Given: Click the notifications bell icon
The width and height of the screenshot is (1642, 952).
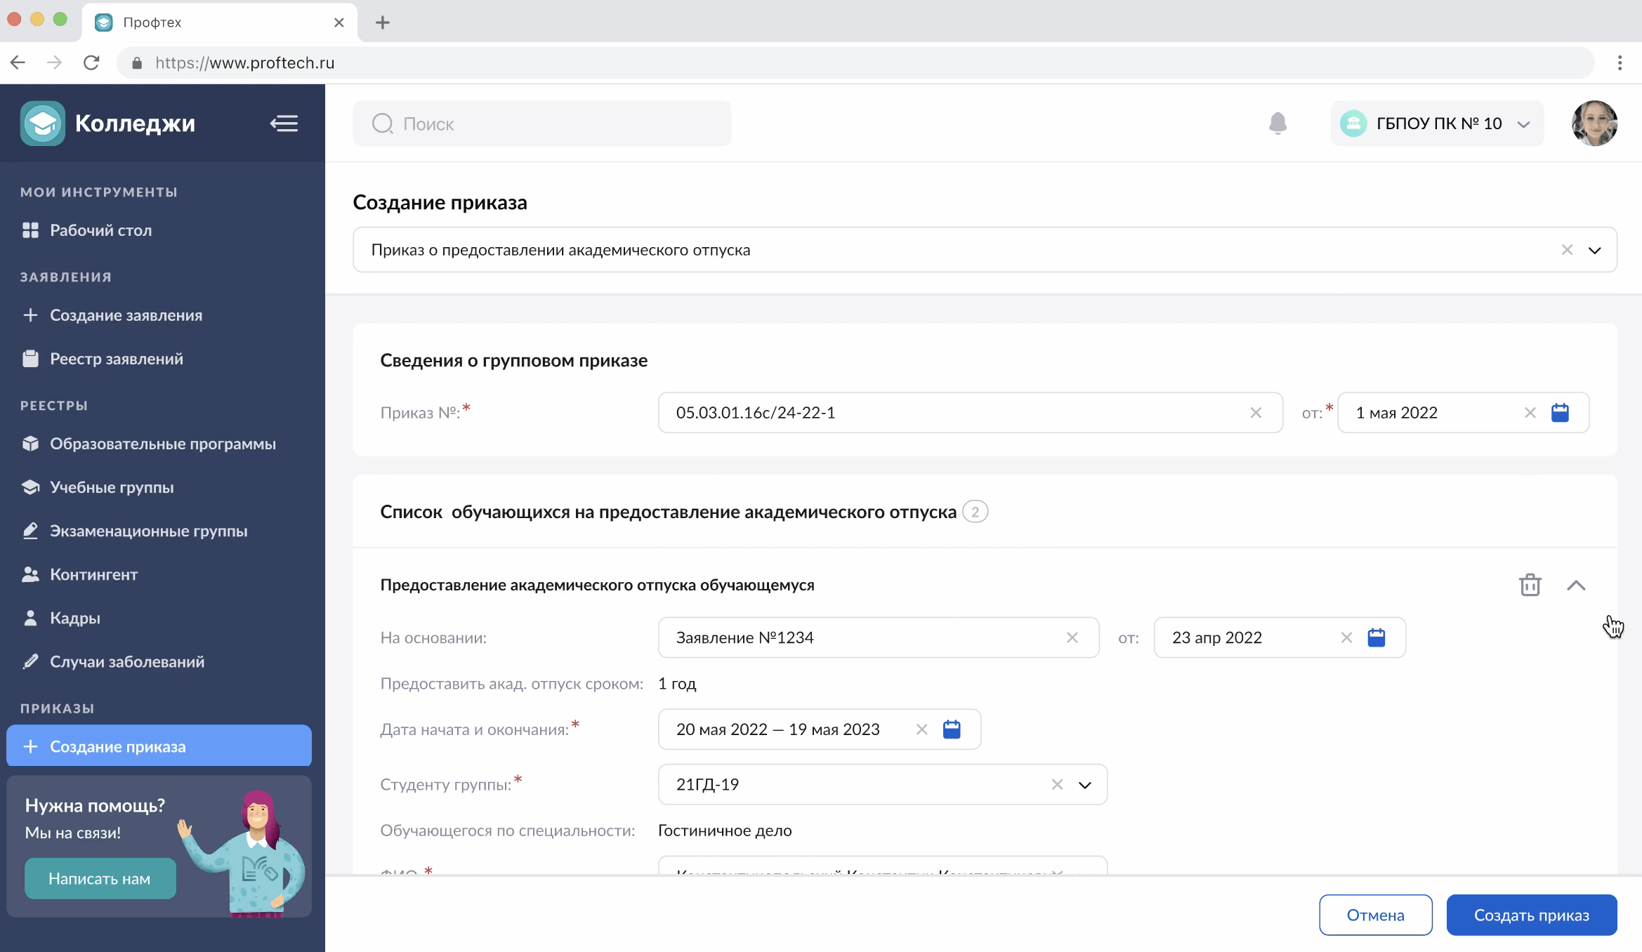Looking at the screenshot, I should click(x=1278, y=124).
